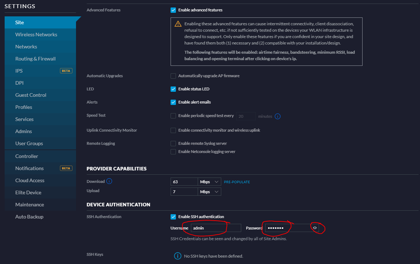
Task: Open Wireless Networks settings section
Action: [36, 35]
